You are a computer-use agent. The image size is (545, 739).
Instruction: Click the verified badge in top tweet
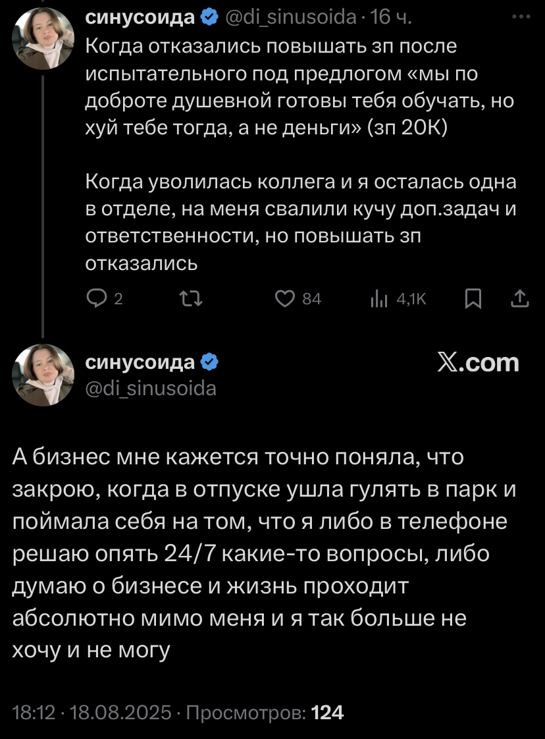pyautogui.click(x=209, y=18)
